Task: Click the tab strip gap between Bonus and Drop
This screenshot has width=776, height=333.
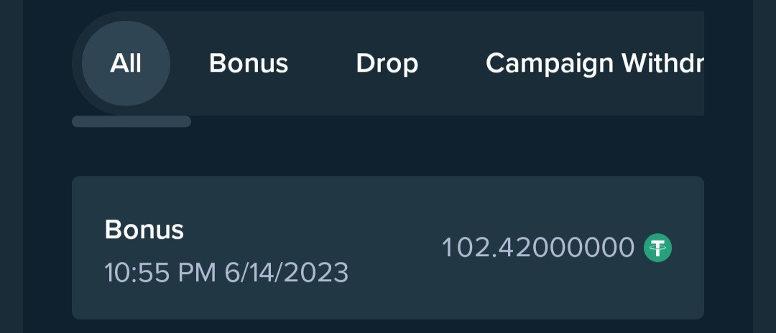Action: [322, 63]
